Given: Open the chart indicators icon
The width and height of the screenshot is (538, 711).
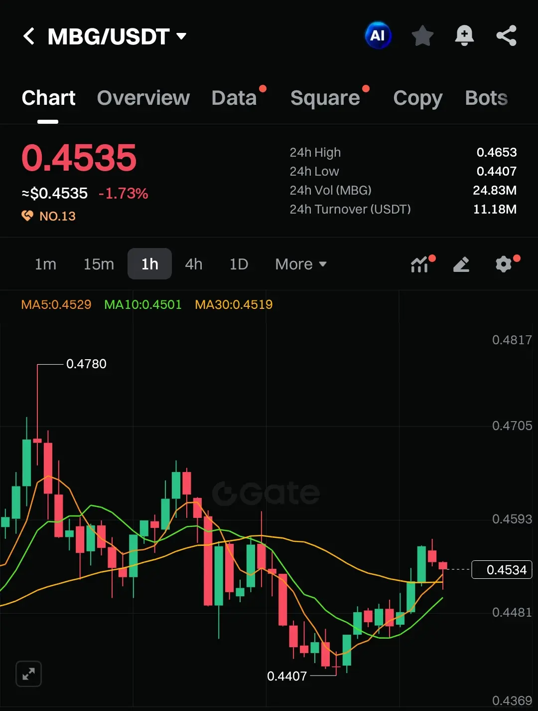Looking at the screenshot, I should pos(420,264).
